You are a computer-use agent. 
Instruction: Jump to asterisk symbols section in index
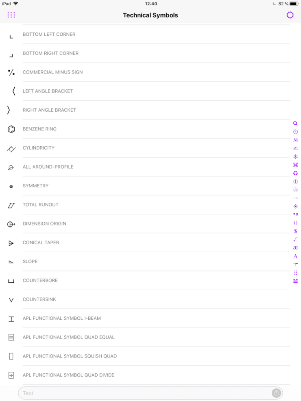coord(295,156)
